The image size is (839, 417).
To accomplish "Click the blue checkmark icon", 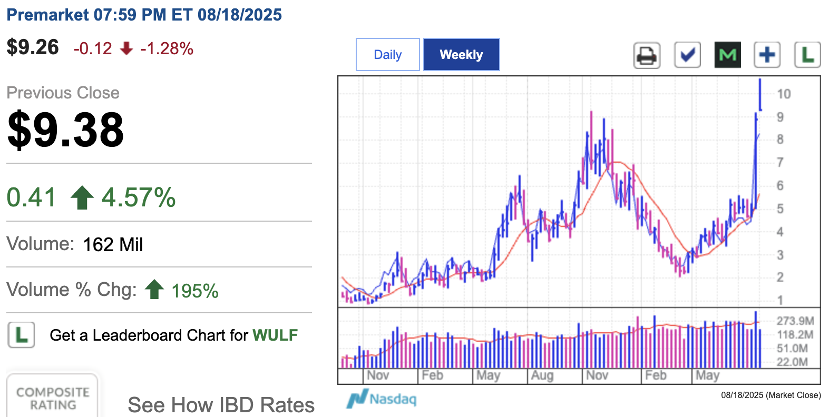I will (688, 55).
